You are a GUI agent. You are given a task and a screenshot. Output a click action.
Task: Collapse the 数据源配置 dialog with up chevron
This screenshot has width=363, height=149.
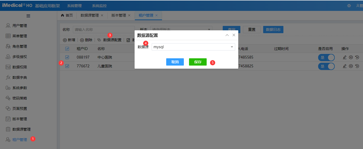point(227,35)
